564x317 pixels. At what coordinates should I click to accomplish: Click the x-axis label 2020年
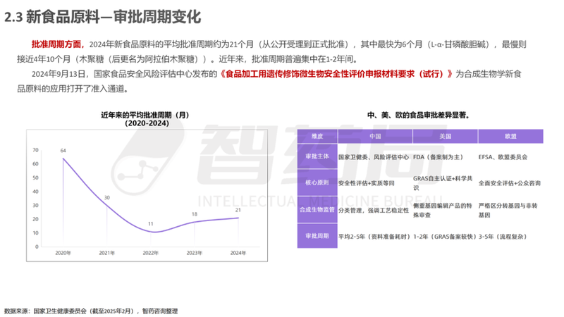[63, 253]
